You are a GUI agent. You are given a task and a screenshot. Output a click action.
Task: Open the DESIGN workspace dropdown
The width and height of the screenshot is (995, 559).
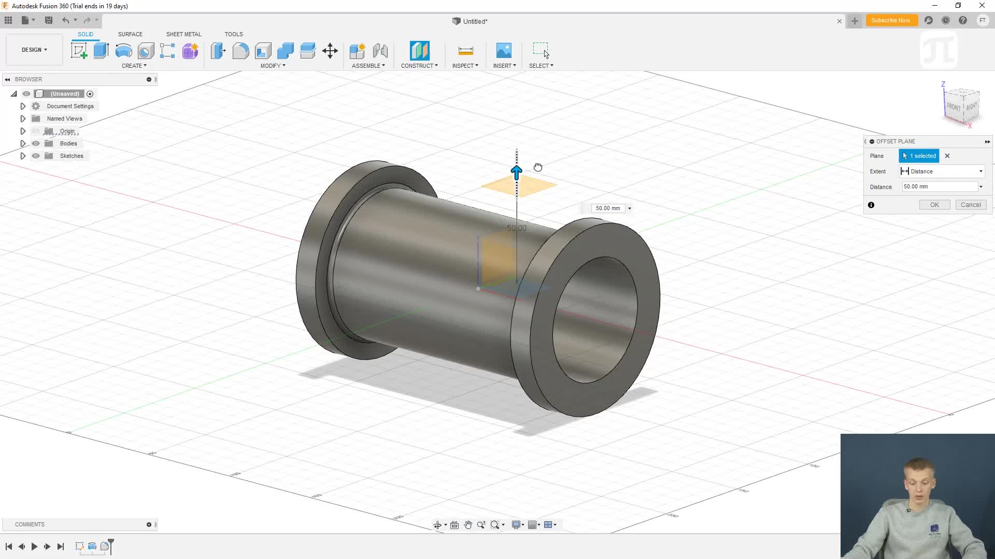tap(34, 50)
